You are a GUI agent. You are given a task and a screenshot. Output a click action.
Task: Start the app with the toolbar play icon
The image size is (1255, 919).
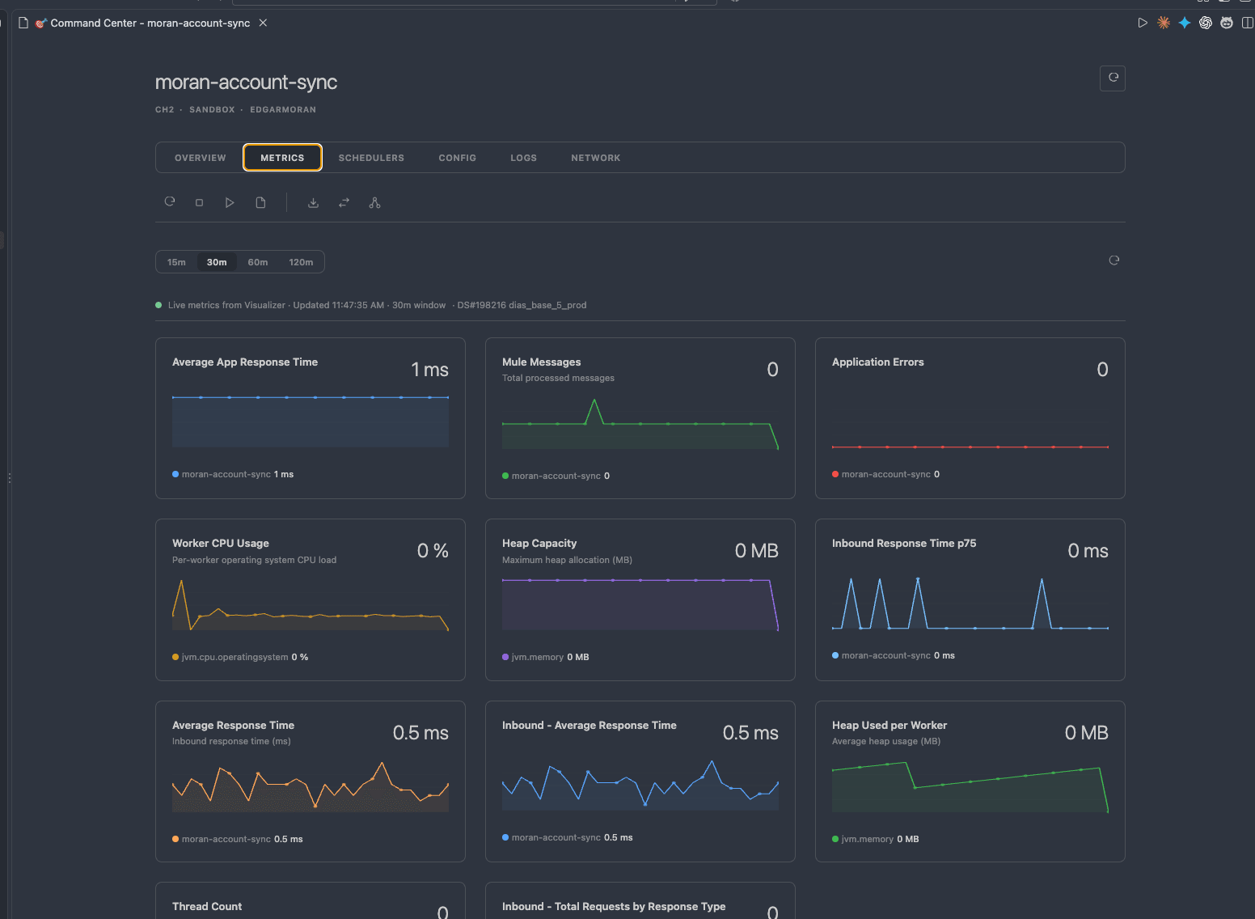pyautogui.click(x=230, y=202)
